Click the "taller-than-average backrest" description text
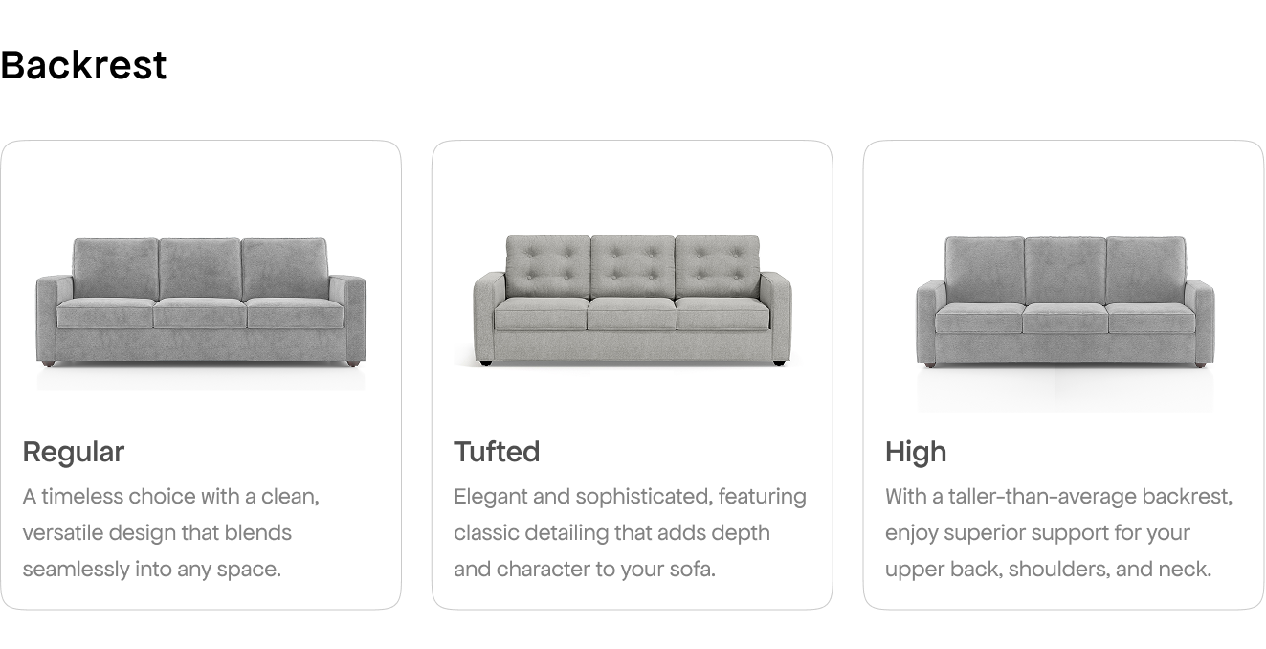Image resolution: width=1266 pixels, height=649 pixels. pos(1059,497)
